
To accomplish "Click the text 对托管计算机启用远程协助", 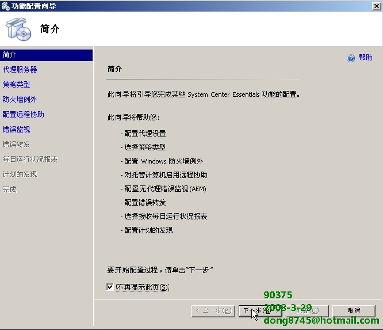I will 166,175.
